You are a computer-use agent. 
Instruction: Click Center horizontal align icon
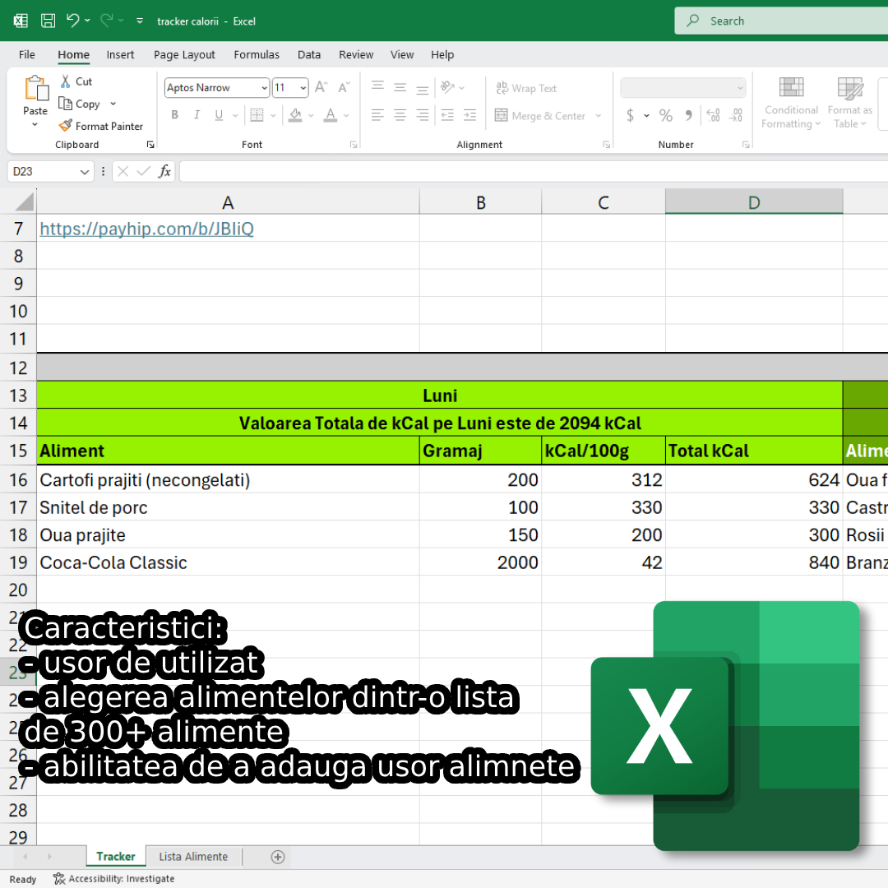400,115
